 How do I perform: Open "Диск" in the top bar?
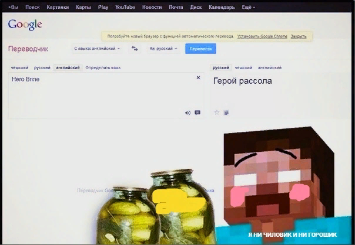(196, 7)
